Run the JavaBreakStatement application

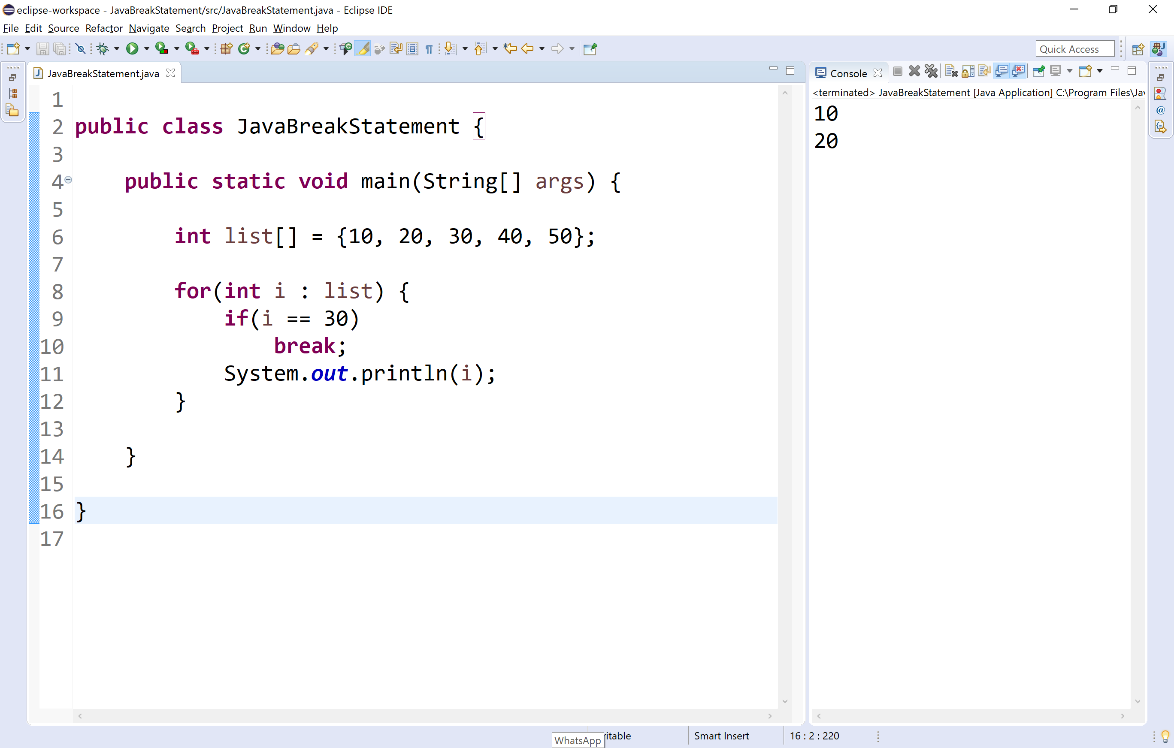[x=132, y=49]
